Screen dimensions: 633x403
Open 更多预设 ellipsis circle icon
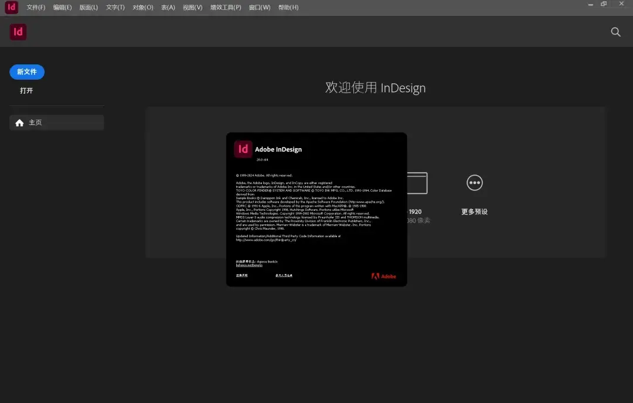point(474,183)
